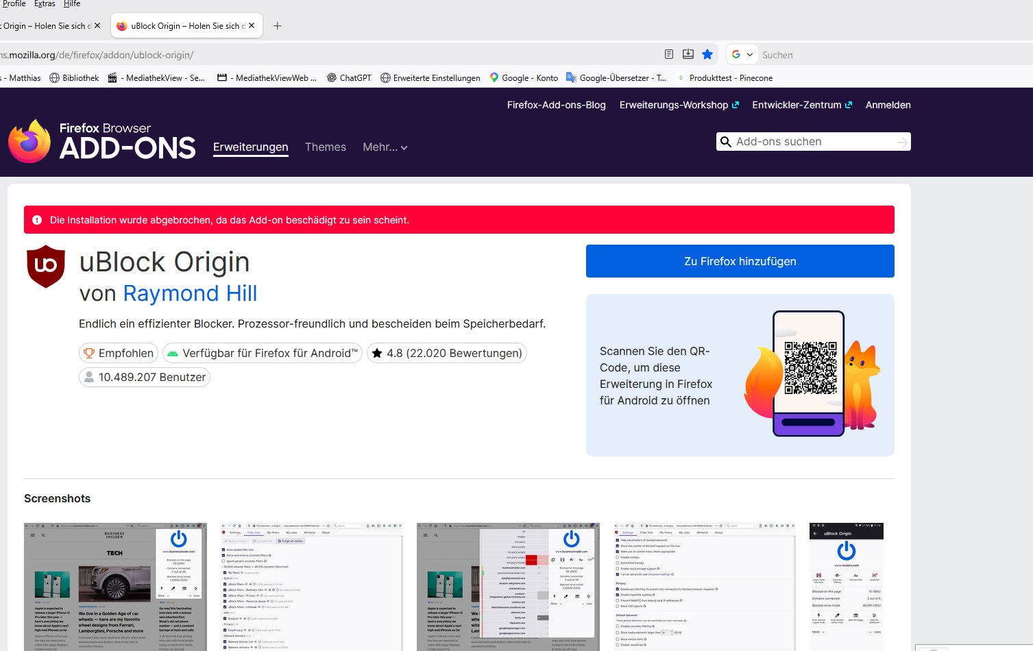Click the Empfohlen recommended badge
Image resolution: width=1033 pixels, height=651 pixels.
119,353
